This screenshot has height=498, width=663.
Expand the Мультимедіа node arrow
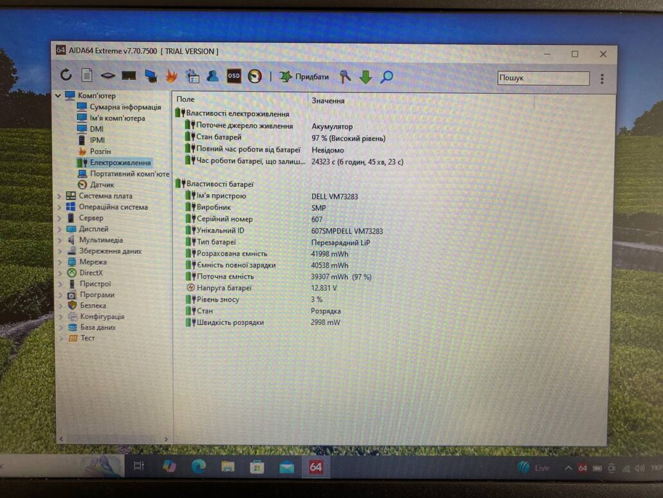coord(60,240)
